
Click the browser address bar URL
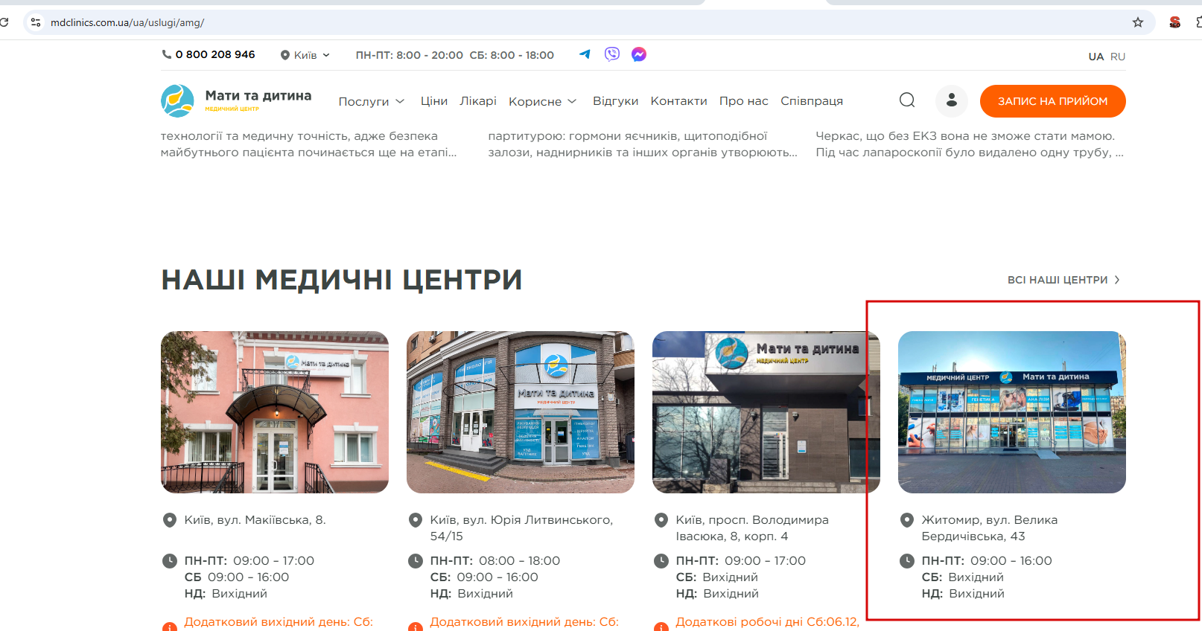point(127,22)
